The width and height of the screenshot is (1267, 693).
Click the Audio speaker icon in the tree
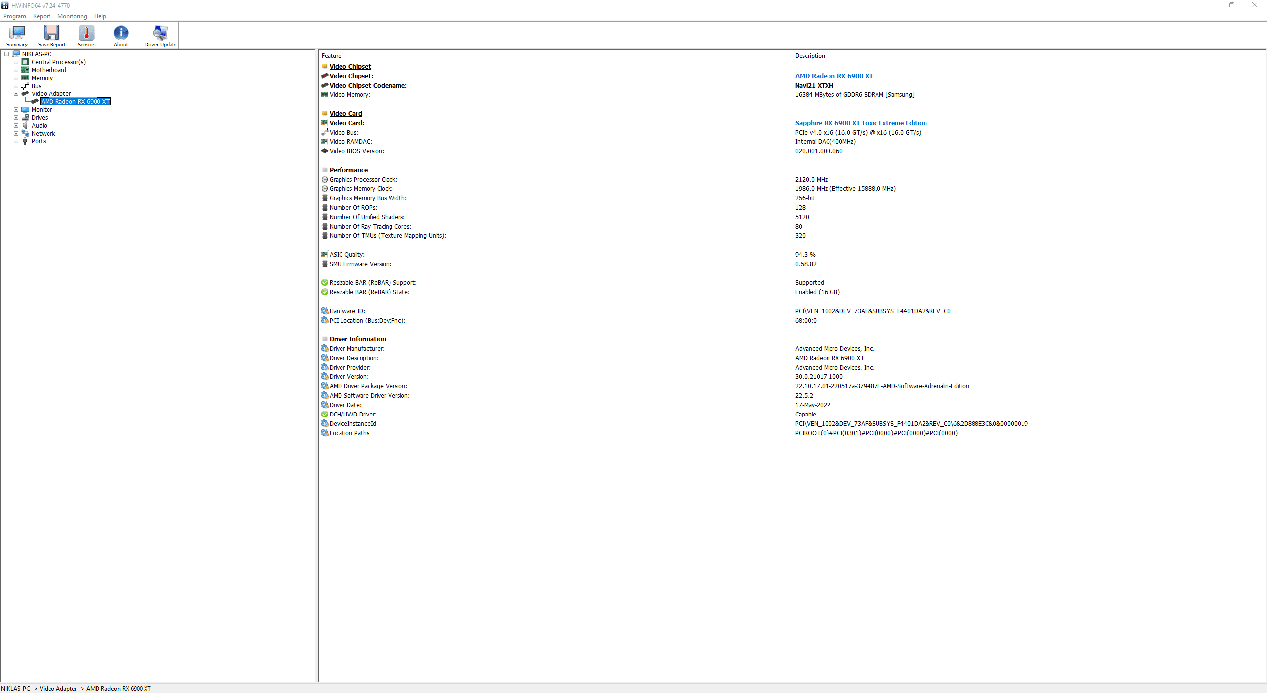tap(25, 125)
